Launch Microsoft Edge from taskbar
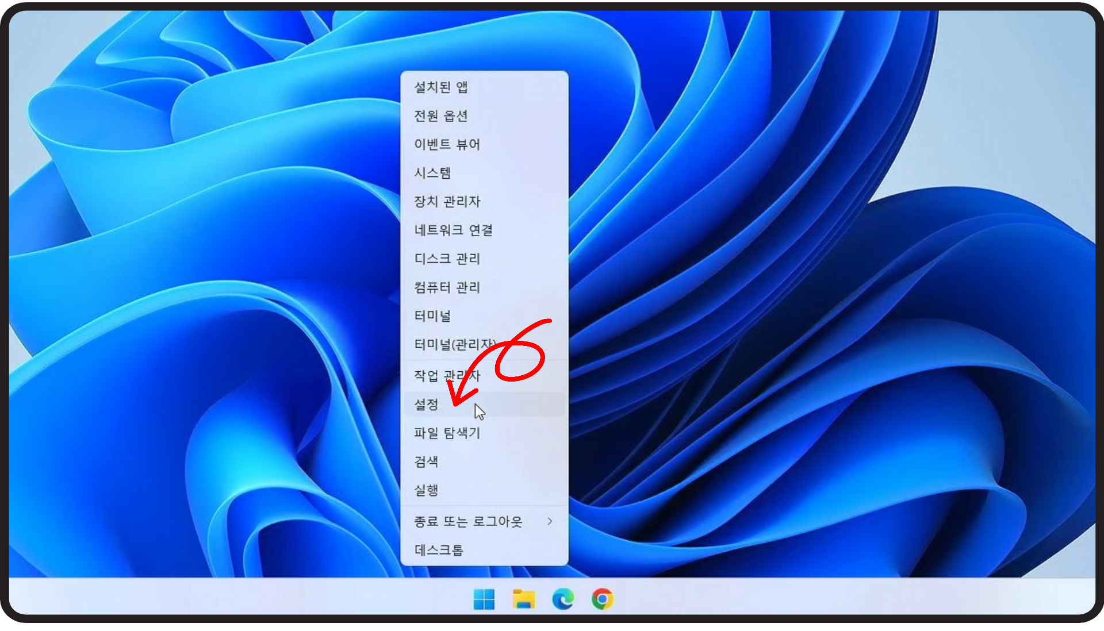This screenshot has height=631, width=1104. click(x=563, y=599)
